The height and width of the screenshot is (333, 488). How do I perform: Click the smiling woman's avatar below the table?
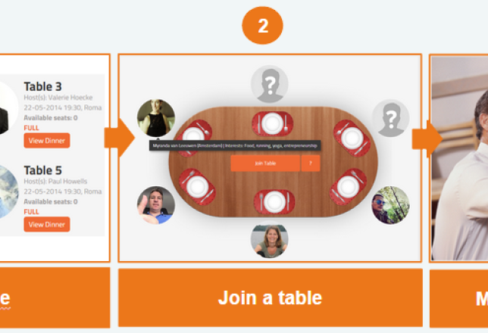270,240
